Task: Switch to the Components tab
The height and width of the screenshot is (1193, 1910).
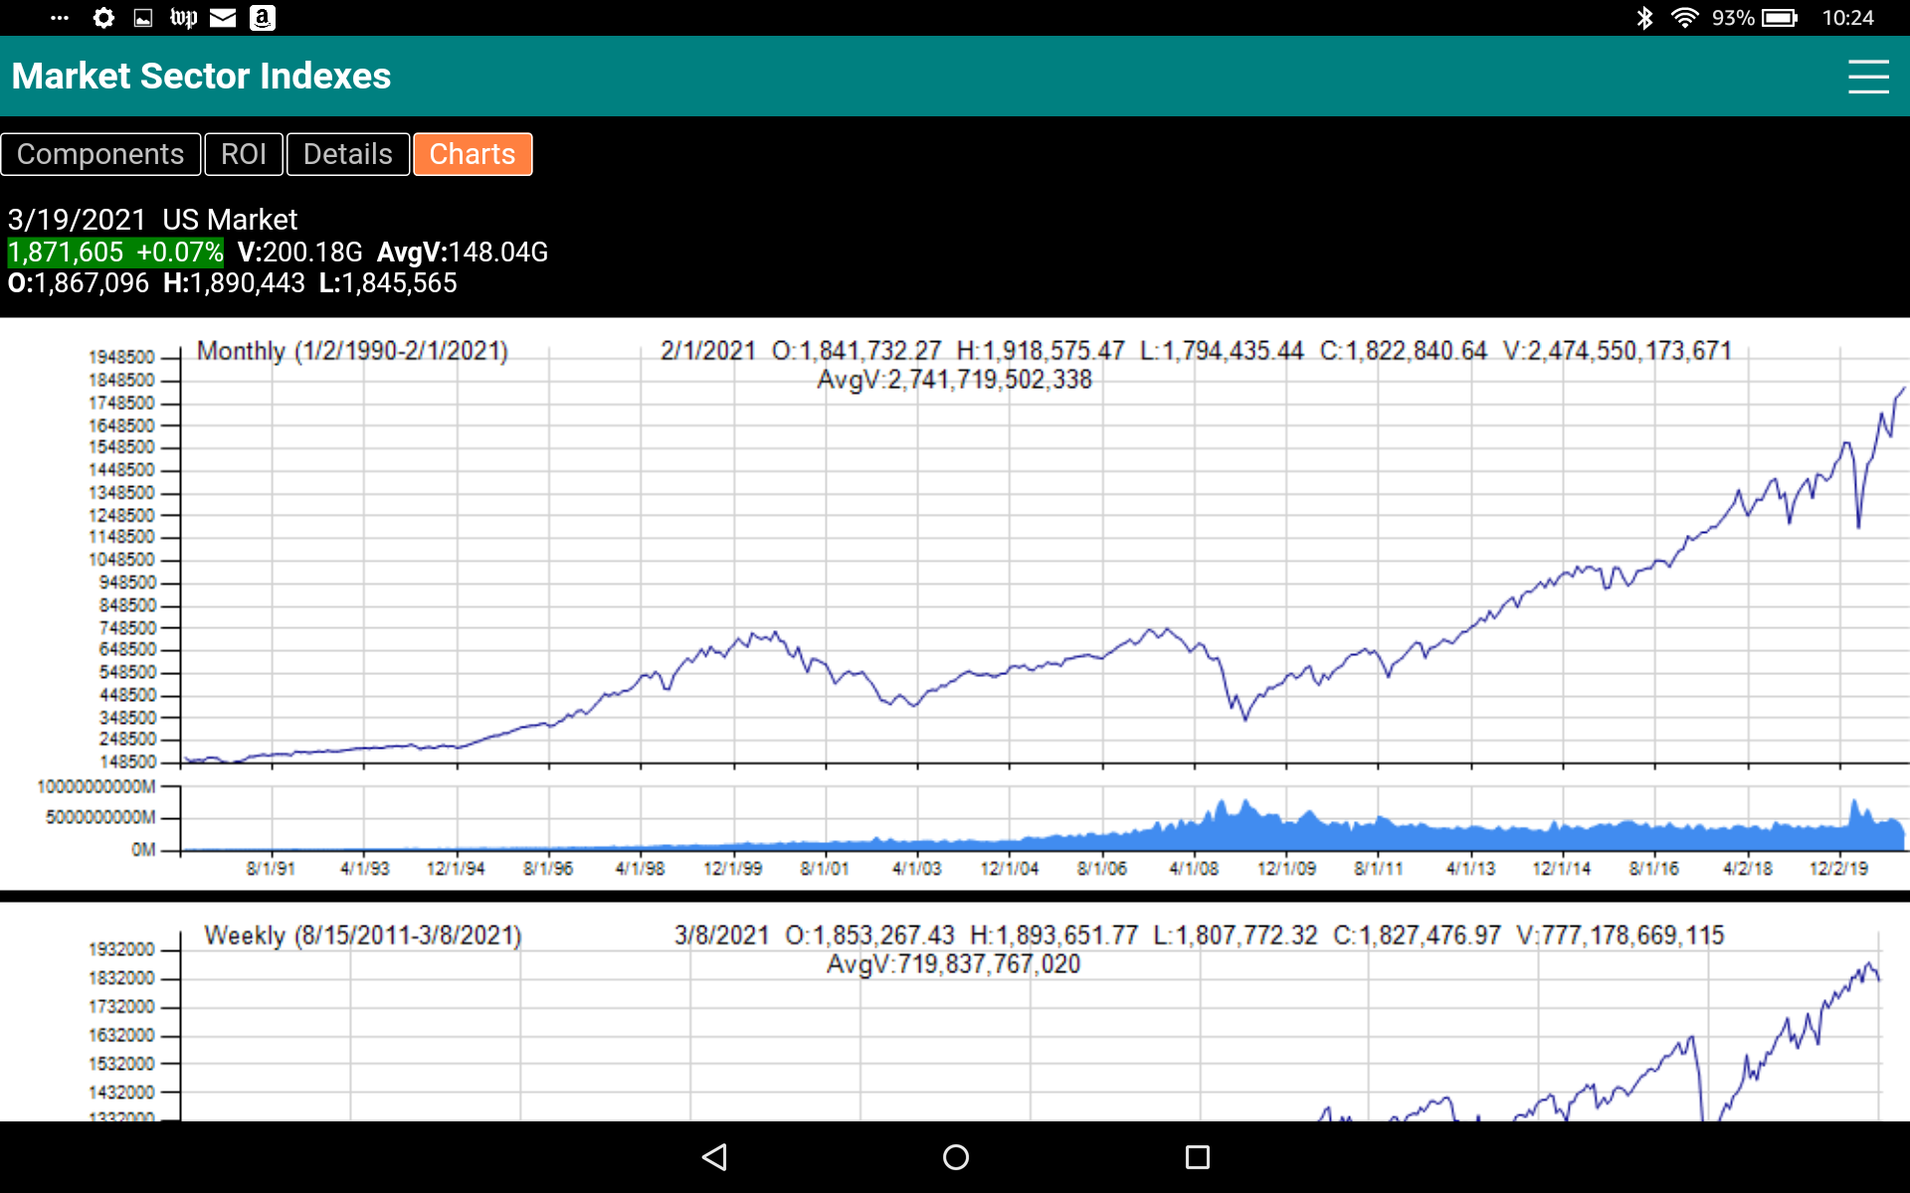Action: pyautogui.click(x=100, y=154)
